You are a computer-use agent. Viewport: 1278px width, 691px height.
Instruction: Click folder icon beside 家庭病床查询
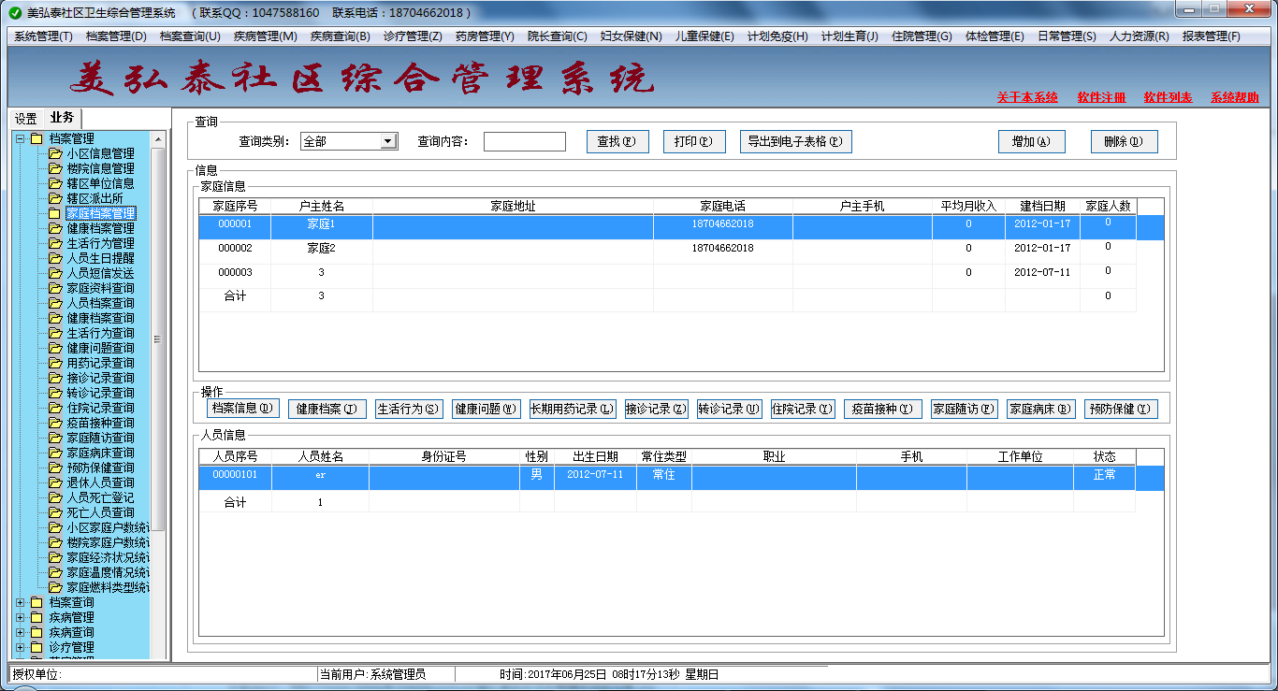(x=55, y=453)
